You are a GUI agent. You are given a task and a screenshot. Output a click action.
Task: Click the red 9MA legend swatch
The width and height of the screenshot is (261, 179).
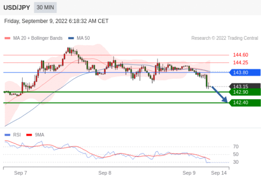click(x=29, y=135)
